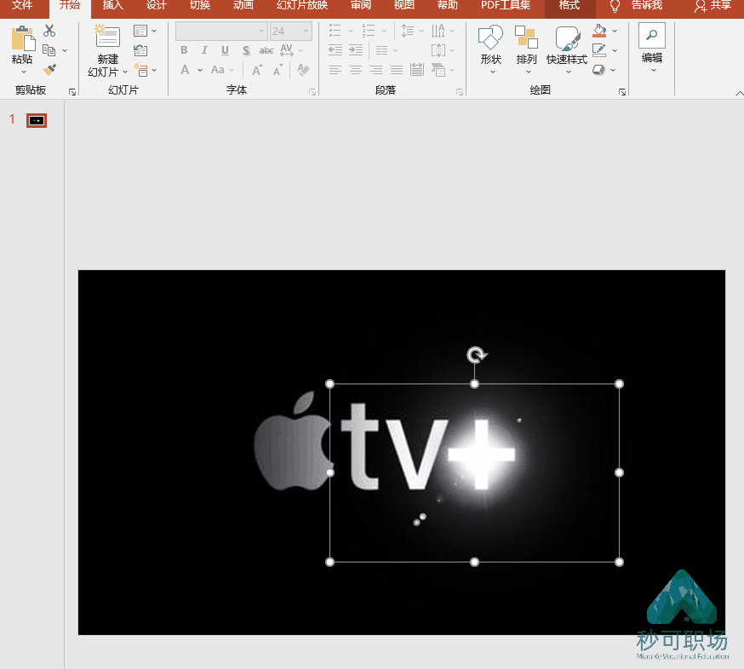This screenshot has width=744, height=669.
Task: Justify text alignment
Action: pos(397,70)
